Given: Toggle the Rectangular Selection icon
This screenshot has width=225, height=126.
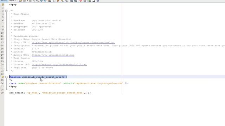Looking at the screenshot, I should tap(53, 1).
